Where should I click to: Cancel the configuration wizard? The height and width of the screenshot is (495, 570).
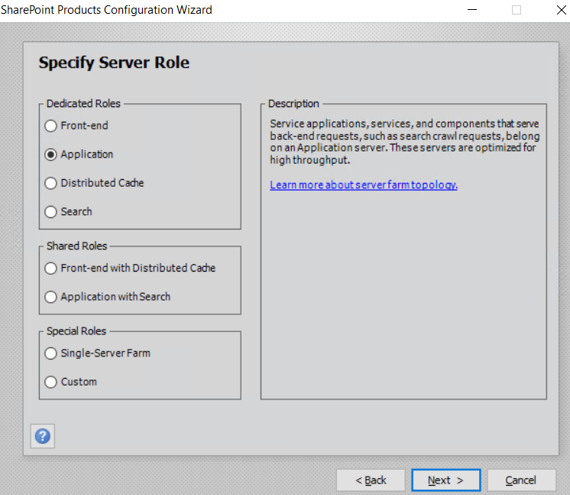pos(521,480)
